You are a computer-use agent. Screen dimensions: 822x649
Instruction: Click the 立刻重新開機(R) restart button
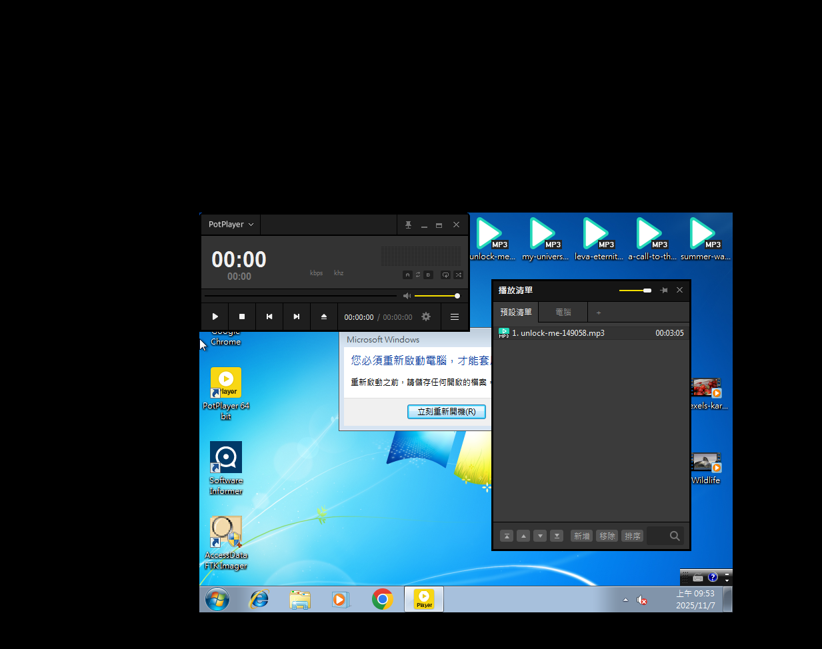point(447,412)
